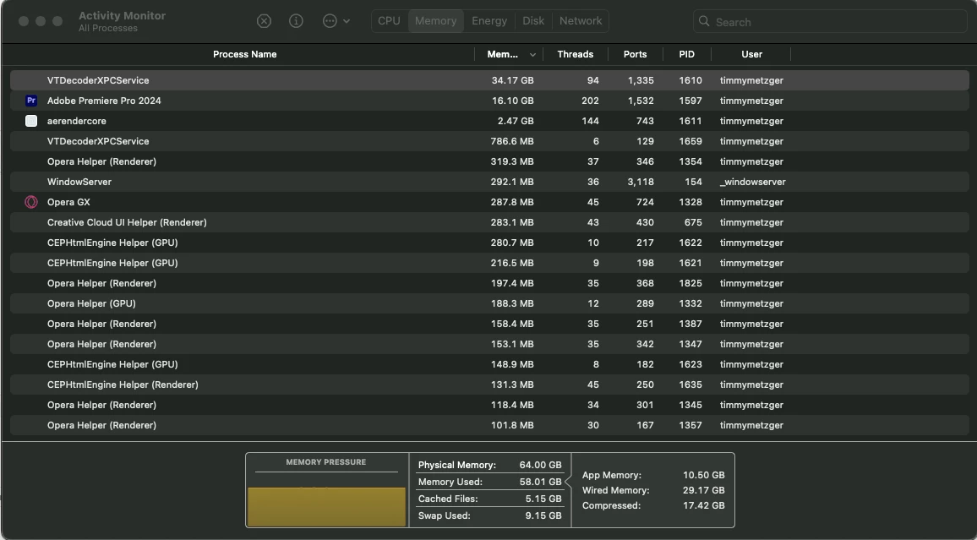This screenshot has height=540, width=977.
Task: Click the Cached Files 5.15 GB stat
Action: point(489,499)
